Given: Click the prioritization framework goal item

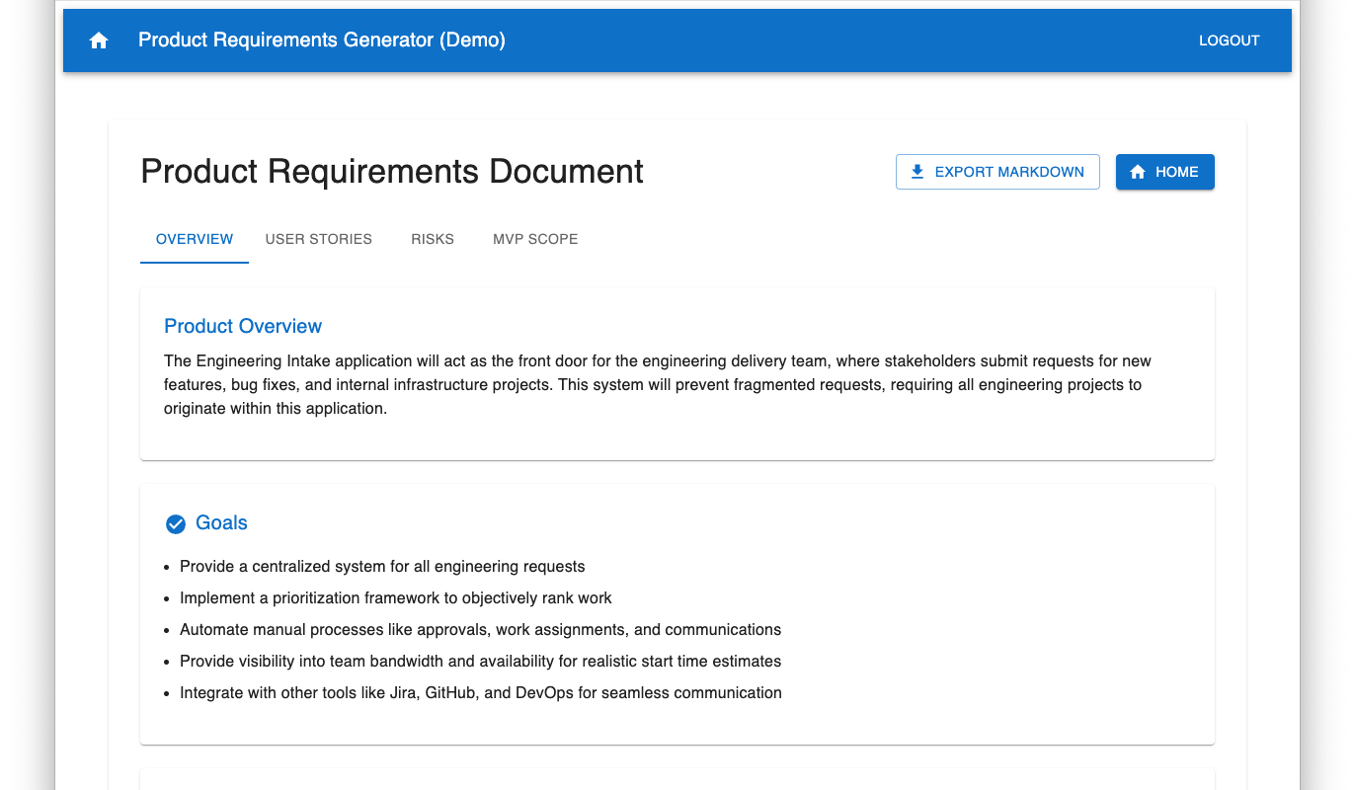Looking at the screenshot, I should (x=395, y=598).
